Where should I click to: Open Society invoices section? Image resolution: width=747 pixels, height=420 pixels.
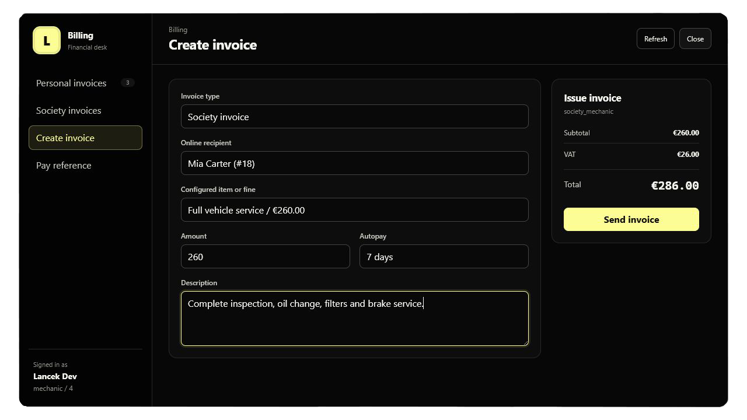coord(85,110)
